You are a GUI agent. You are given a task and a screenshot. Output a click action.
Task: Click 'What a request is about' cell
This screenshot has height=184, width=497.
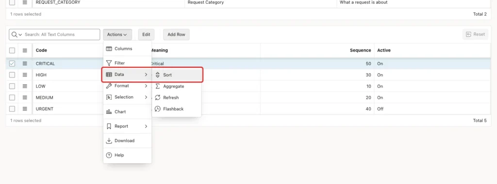click(x=364, y=2)
